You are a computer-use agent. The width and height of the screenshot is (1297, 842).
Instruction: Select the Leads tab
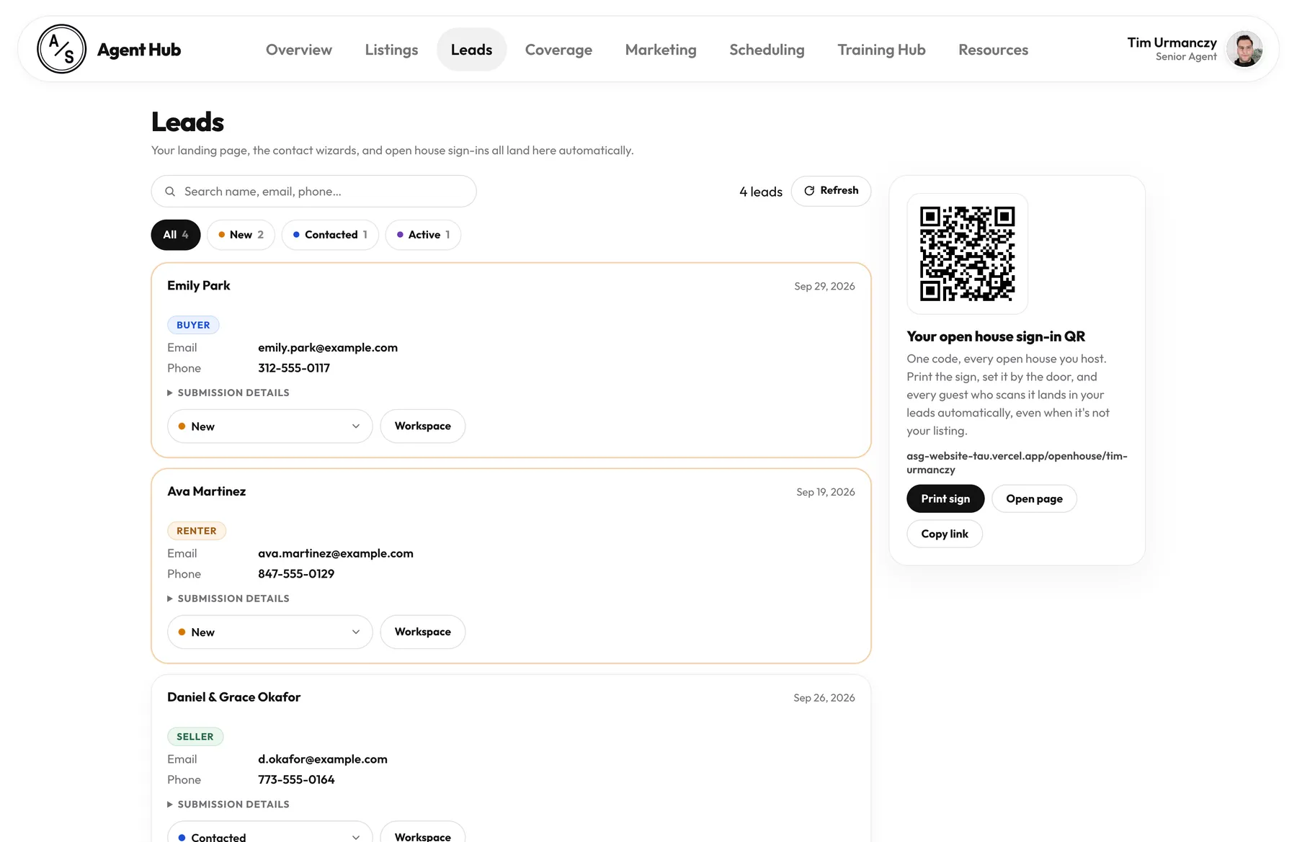[471, 50]
